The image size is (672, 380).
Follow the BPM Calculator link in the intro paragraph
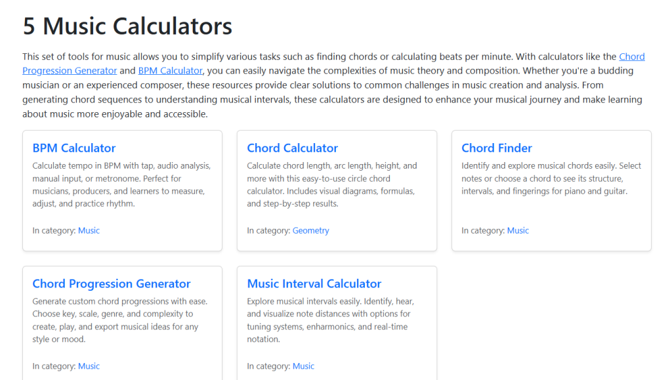pos(170,71)
